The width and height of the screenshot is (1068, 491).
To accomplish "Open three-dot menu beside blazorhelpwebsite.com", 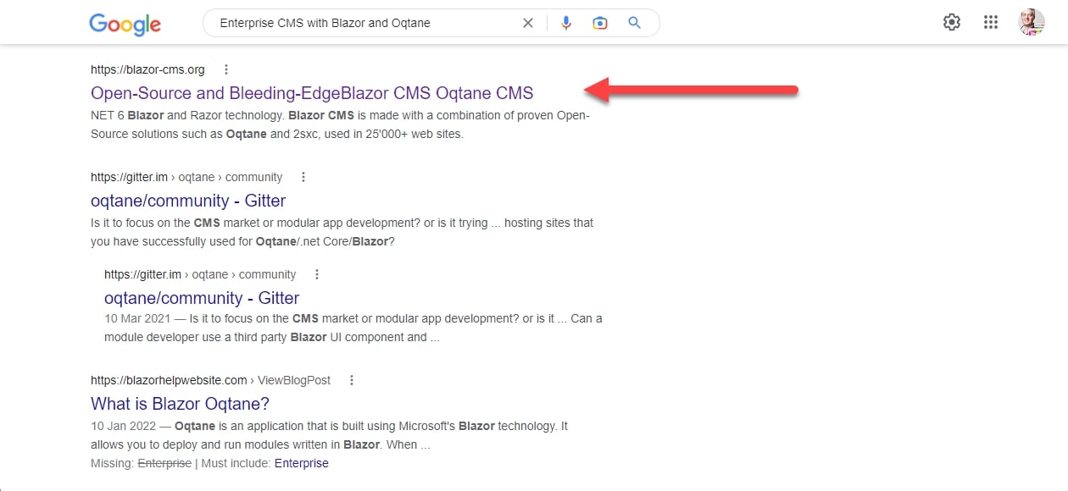I will coord(352,380).
